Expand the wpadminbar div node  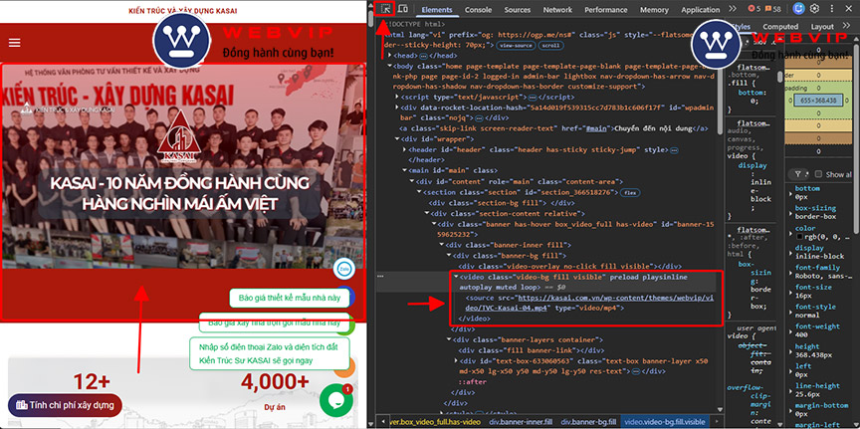pyautogui.click(x=396, y=107)
